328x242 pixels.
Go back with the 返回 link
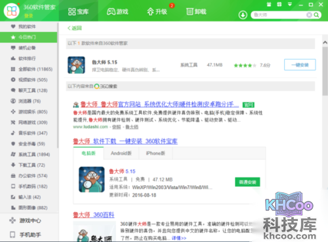[x=75, y=28]
